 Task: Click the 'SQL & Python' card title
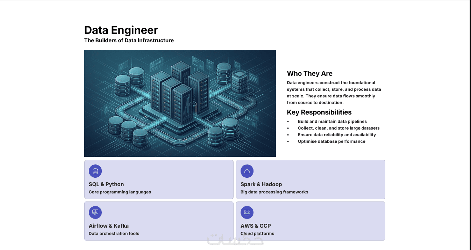[x=106, y=184]
